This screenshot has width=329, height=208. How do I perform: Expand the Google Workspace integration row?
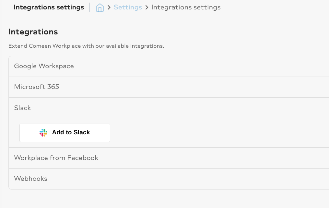pyautogui.click(x=169, y=66)
